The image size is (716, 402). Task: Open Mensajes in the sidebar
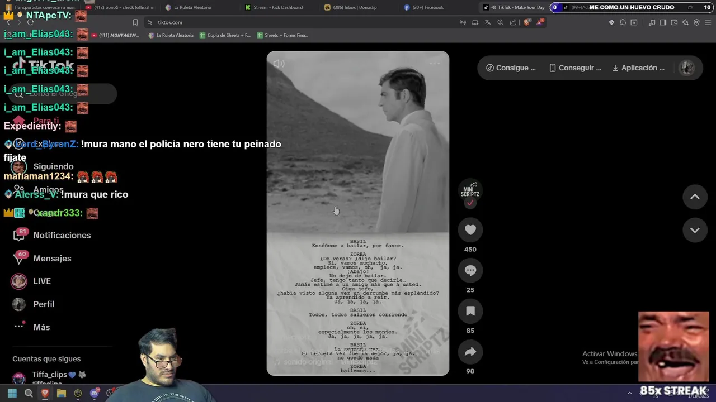43,259
